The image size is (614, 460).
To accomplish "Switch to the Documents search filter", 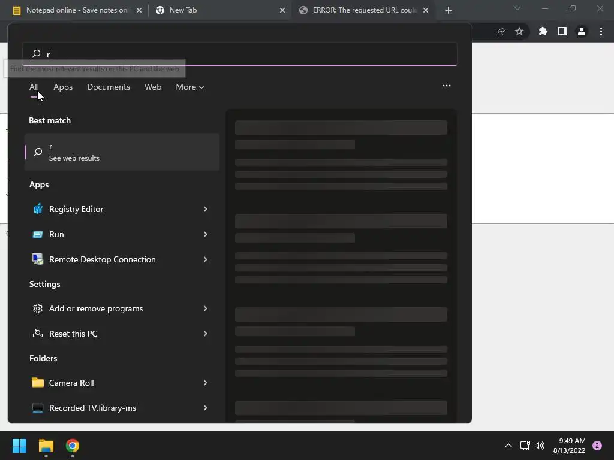I will pos(109,87).
